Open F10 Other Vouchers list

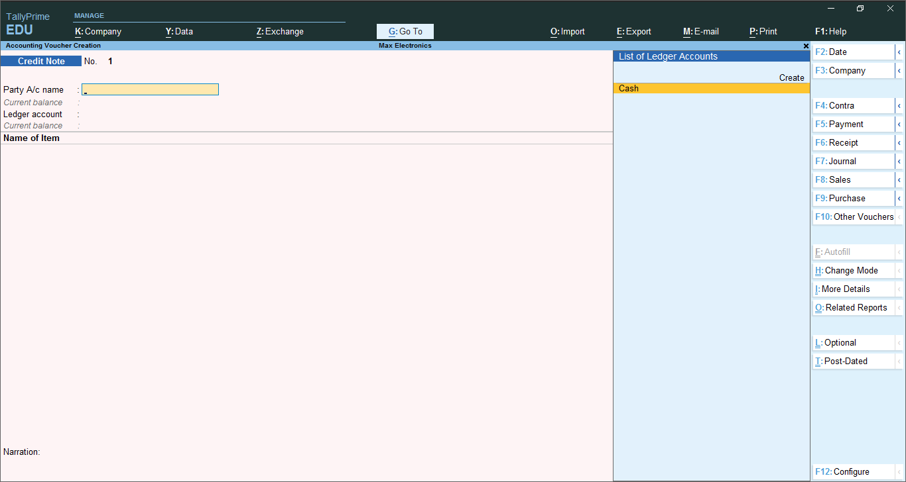[x=854, y=217]
